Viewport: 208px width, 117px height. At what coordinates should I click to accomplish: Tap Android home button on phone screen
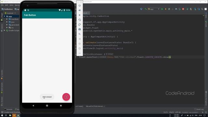pos(47,106)
